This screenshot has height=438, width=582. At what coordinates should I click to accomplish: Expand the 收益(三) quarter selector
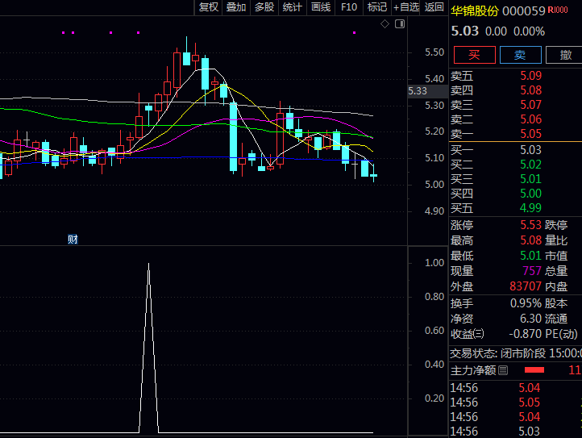pos(479,334)
